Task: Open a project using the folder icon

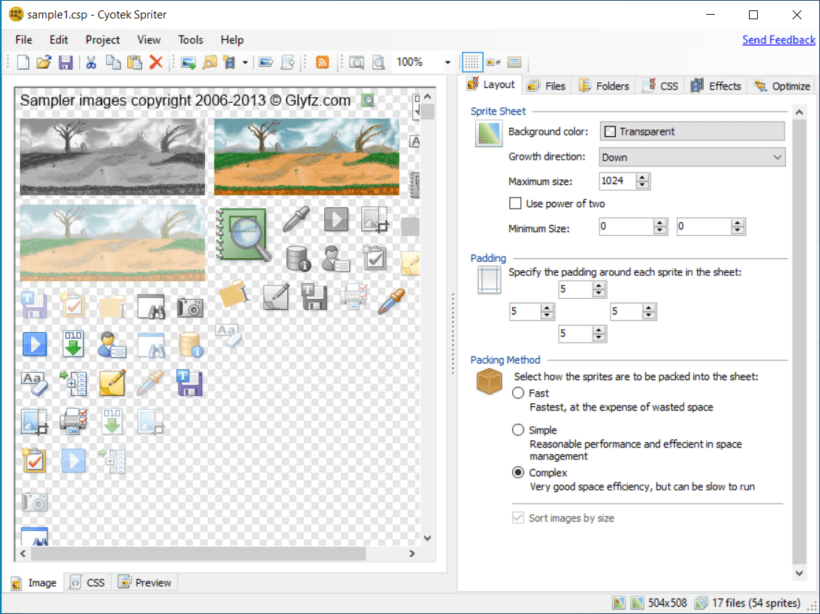Action: click(x=44, y=62)
